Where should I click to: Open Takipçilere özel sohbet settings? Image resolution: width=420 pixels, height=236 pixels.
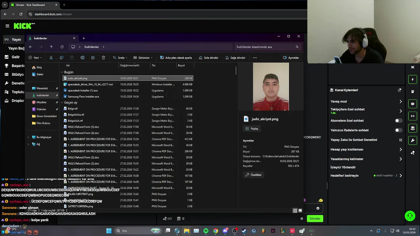click(x=400, y=111)
